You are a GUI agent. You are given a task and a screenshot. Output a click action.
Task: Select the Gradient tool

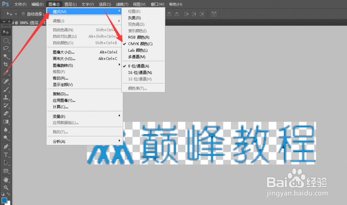[x=6, y=122]
